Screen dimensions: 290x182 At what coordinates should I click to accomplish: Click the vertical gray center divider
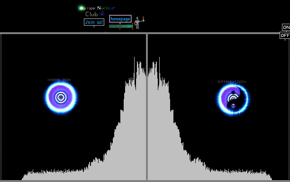point(147,107)
